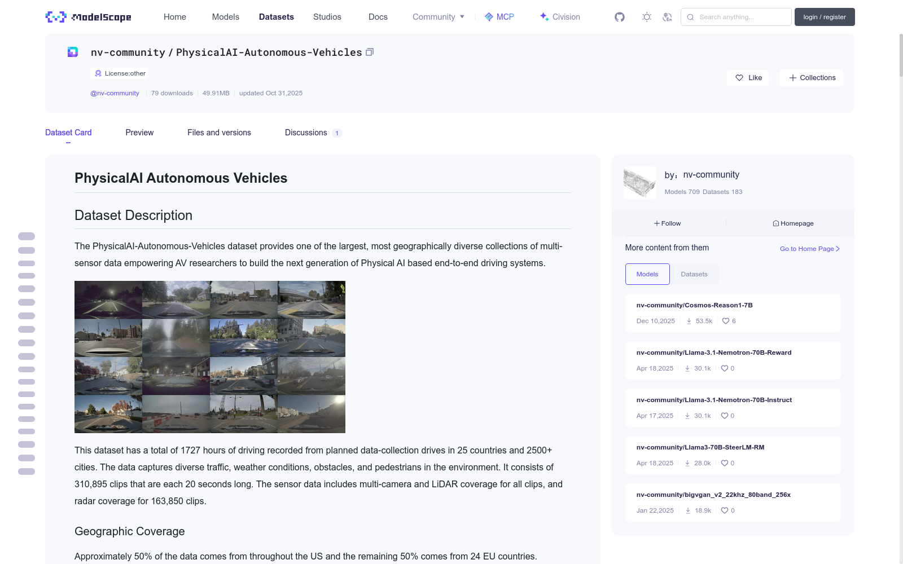Image resolution: width=903 pixels, height=564 pixels.
Task: Click the "49.91MB" size text
Action: 216,93
